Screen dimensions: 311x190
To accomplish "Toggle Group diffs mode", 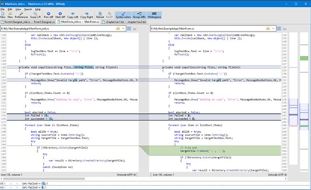I will click(139, 15).
